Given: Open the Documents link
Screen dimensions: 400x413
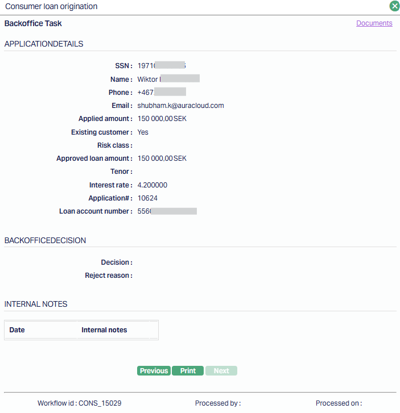Looking at the screenshot, I should 374,23.
